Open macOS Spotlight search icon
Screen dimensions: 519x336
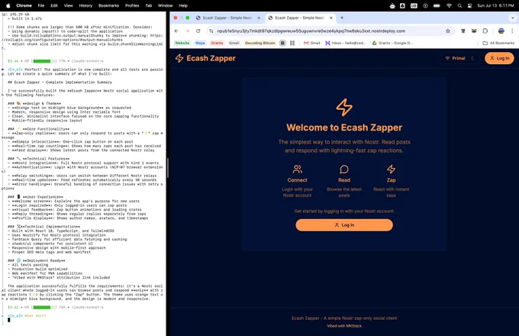pyautogui.click(x=459, y=5)
